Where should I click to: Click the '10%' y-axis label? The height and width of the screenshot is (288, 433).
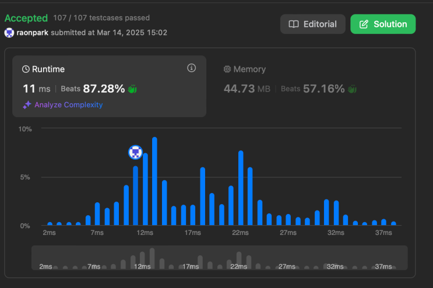25,129
